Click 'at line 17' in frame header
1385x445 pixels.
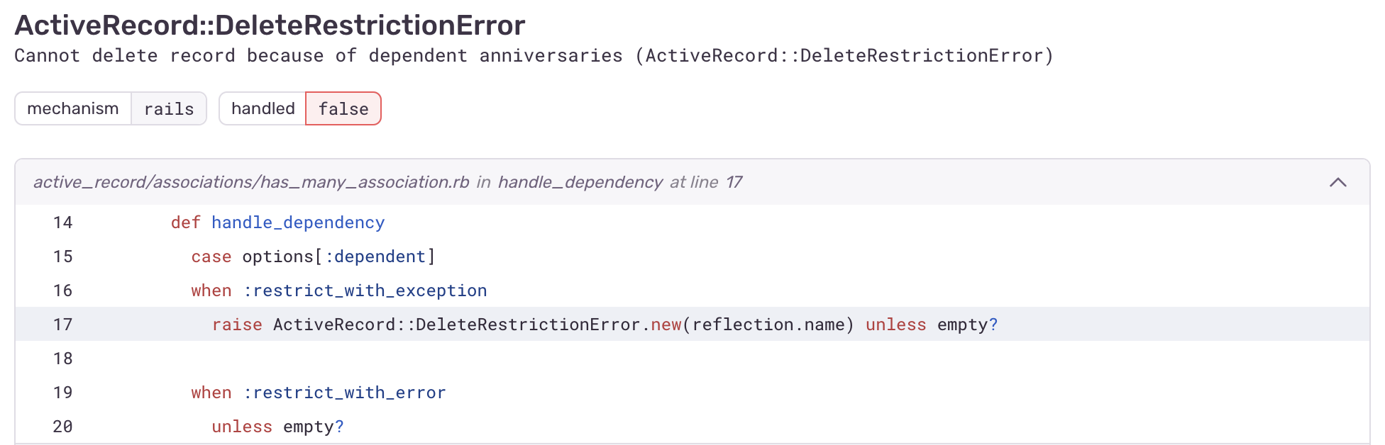coord(706,182)
